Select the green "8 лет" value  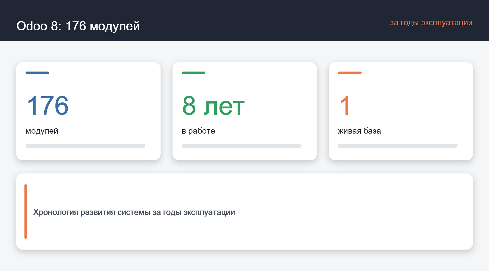click(213, 105)
